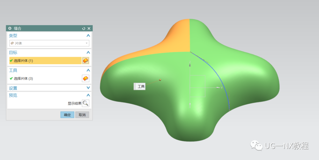Click the 确定 button

(x=67, y=115)
